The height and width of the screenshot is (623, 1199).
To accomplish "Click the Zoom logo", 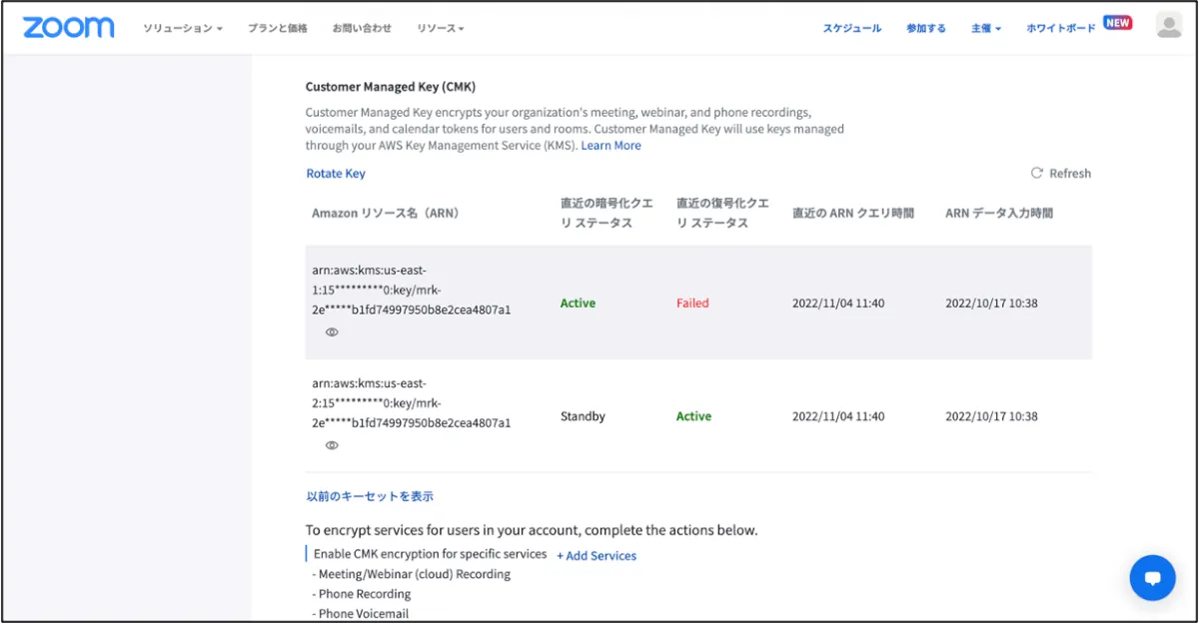I will (68, 27).
